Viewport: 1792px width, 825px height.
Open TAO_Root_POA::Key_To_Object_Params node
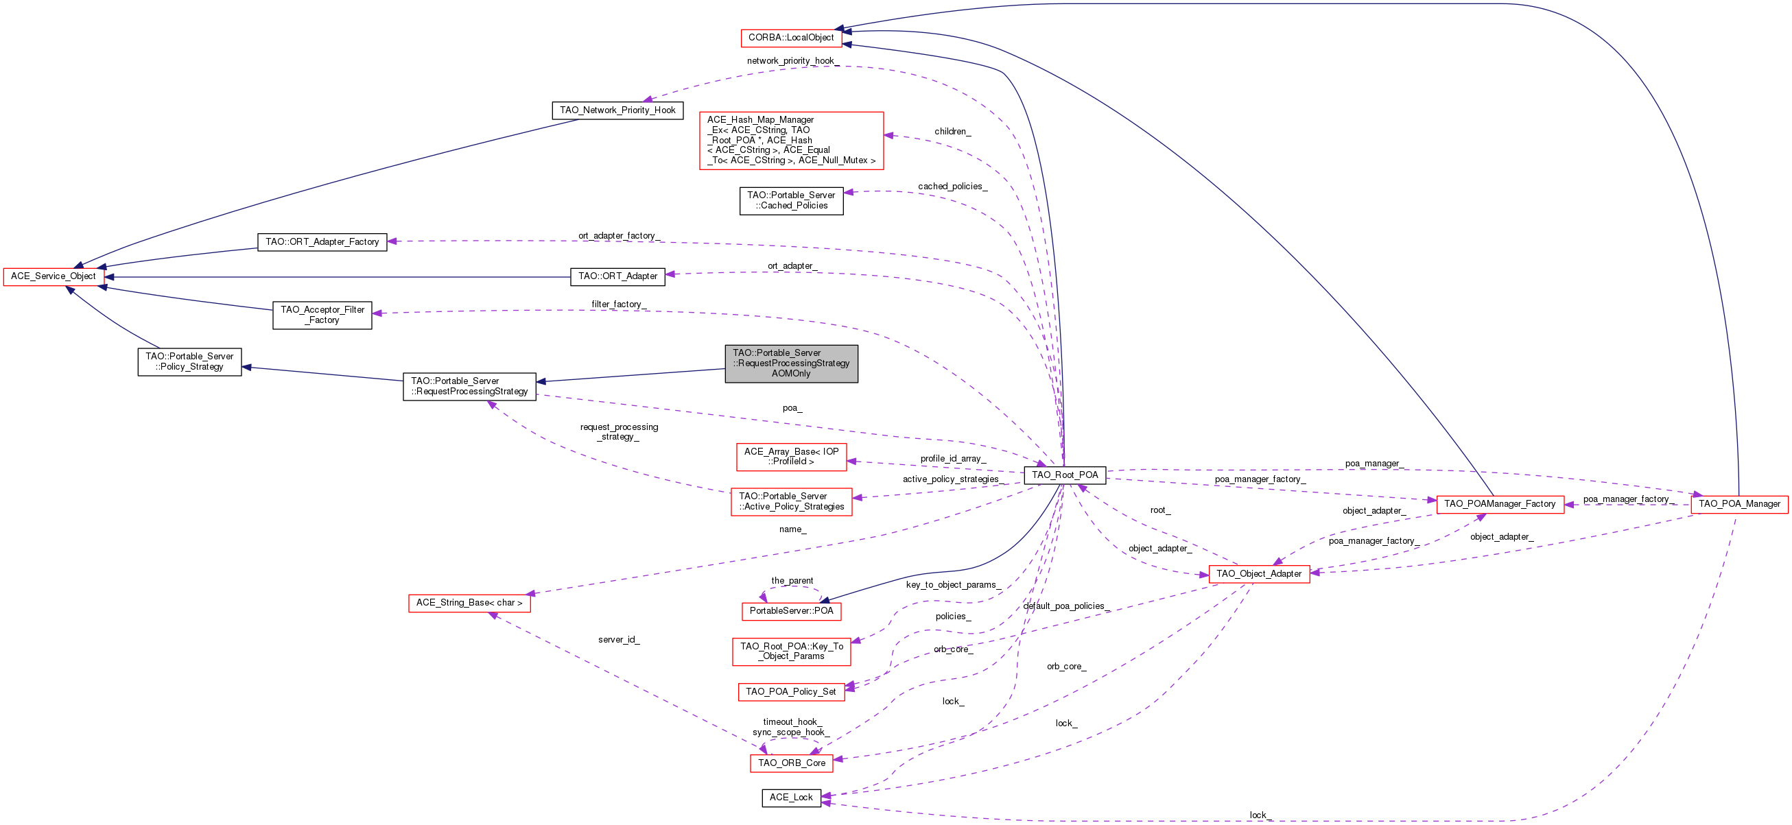click(x=791, y=651)
